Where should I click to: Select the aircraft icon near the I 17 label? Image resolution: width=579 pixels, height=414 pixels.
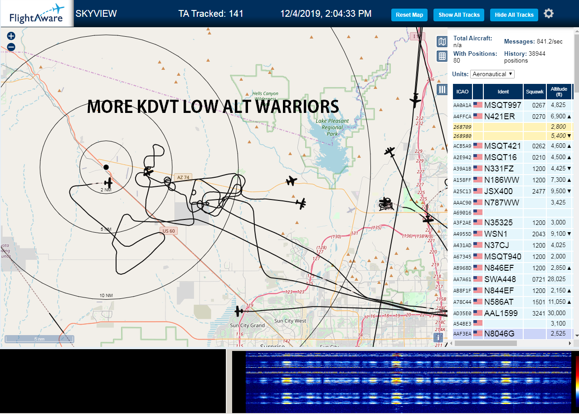[415, 100]
